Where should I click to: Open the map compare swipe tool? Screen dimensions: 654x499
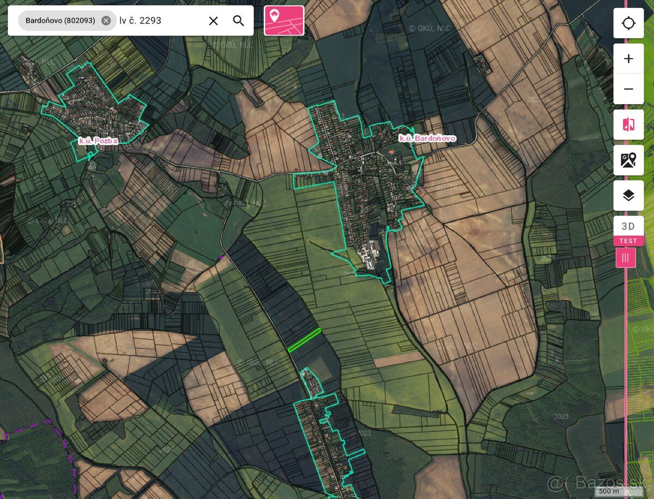pos(628,124)
